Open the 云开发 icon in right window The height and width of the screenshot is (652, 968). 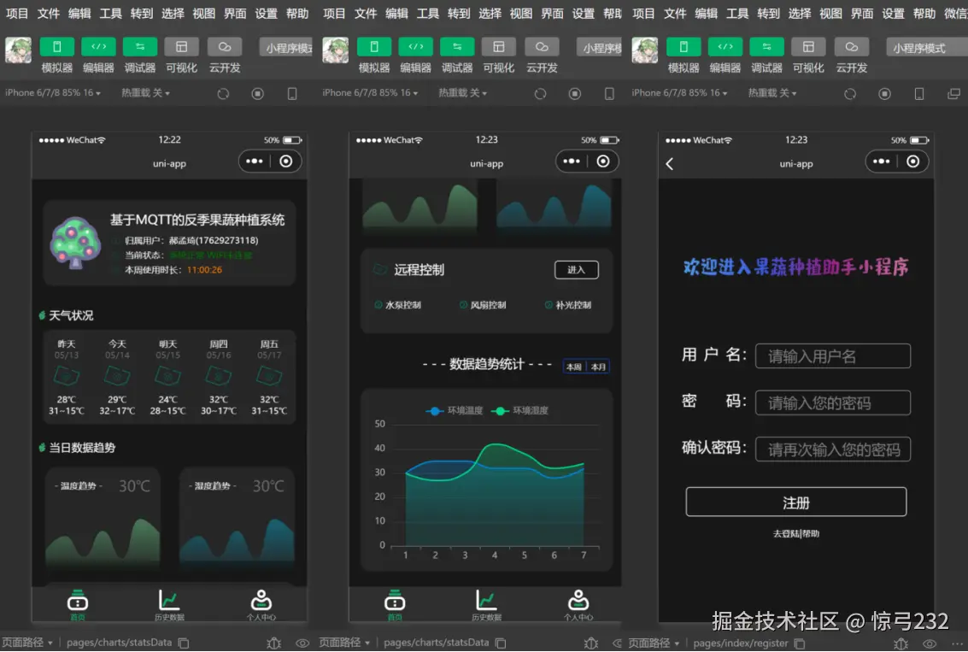tap(851, 47)
